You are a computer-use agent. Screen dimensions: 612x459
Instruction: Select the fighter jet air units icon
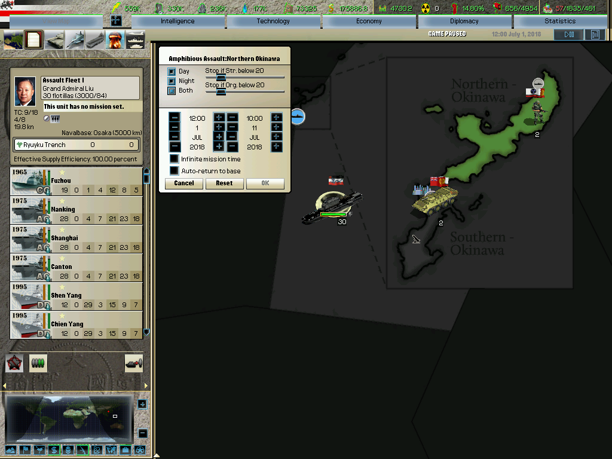[x=75, y=40]
